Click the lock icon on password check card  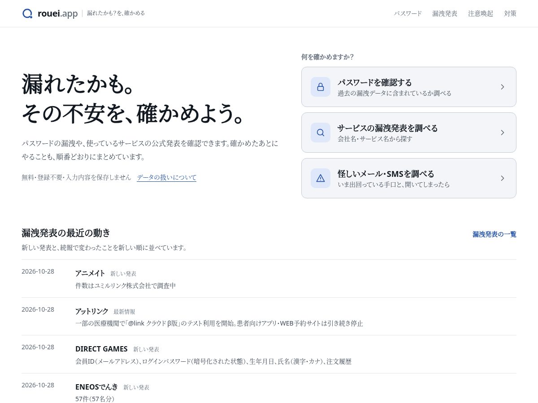pos(321,87)
